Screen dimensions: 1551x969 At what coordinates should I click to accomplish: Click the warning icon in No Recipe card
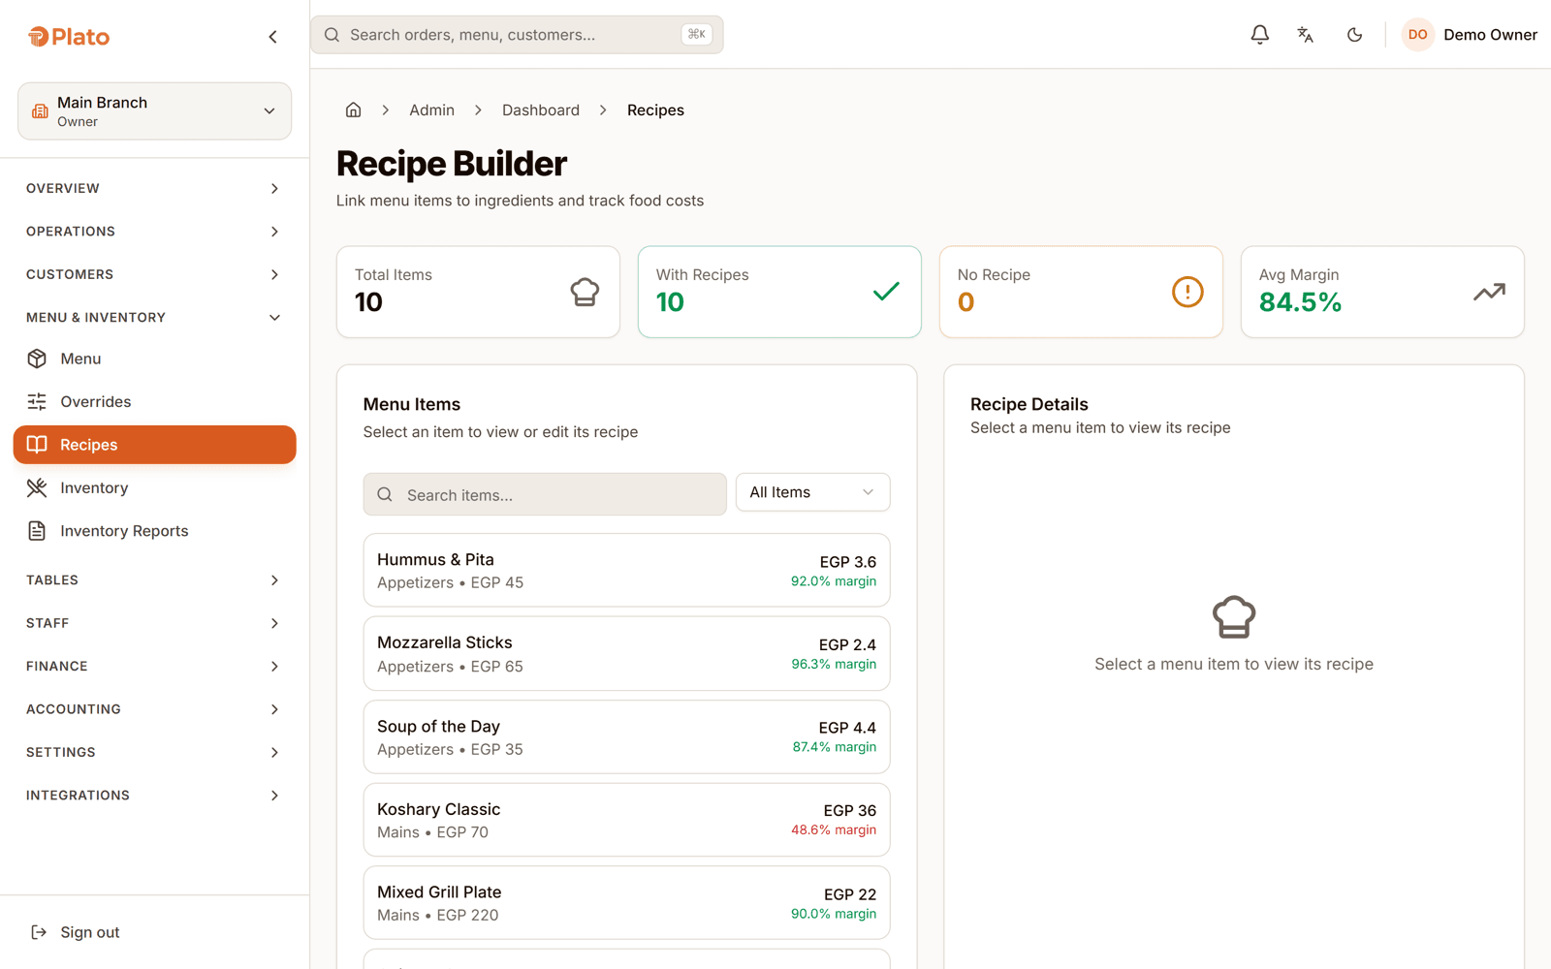coord(1187,292)
